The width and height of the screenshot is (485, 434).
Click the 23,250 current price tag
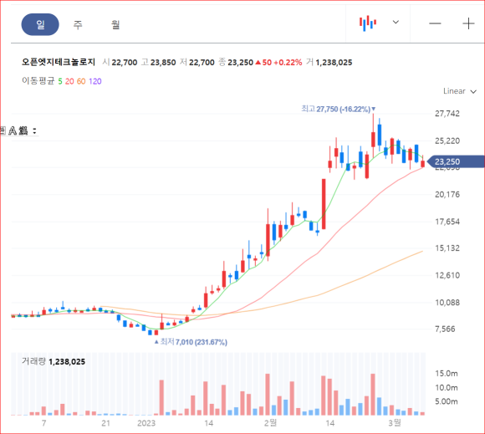(455, 161)
